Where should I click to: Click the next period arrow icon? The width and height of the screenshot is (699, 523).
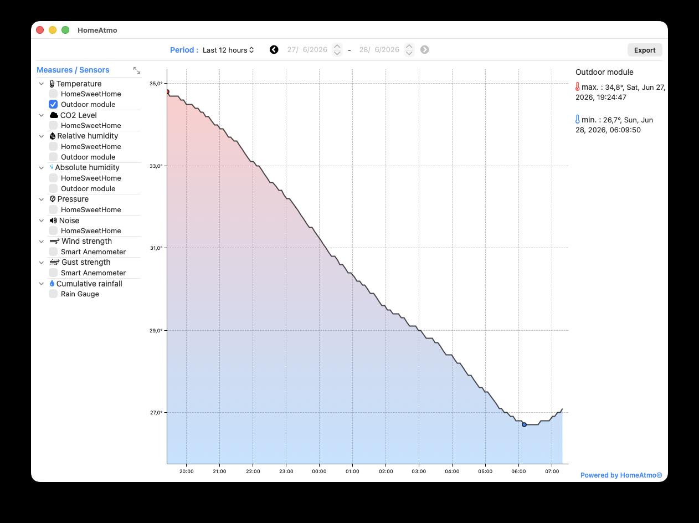tap(425, 50)
